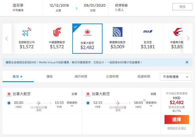The height and width of the screenshot is (137, 195).
Task: Show previous airlines with the left carousel arrow
Action: pyautogui.click(x=7, y=38)
